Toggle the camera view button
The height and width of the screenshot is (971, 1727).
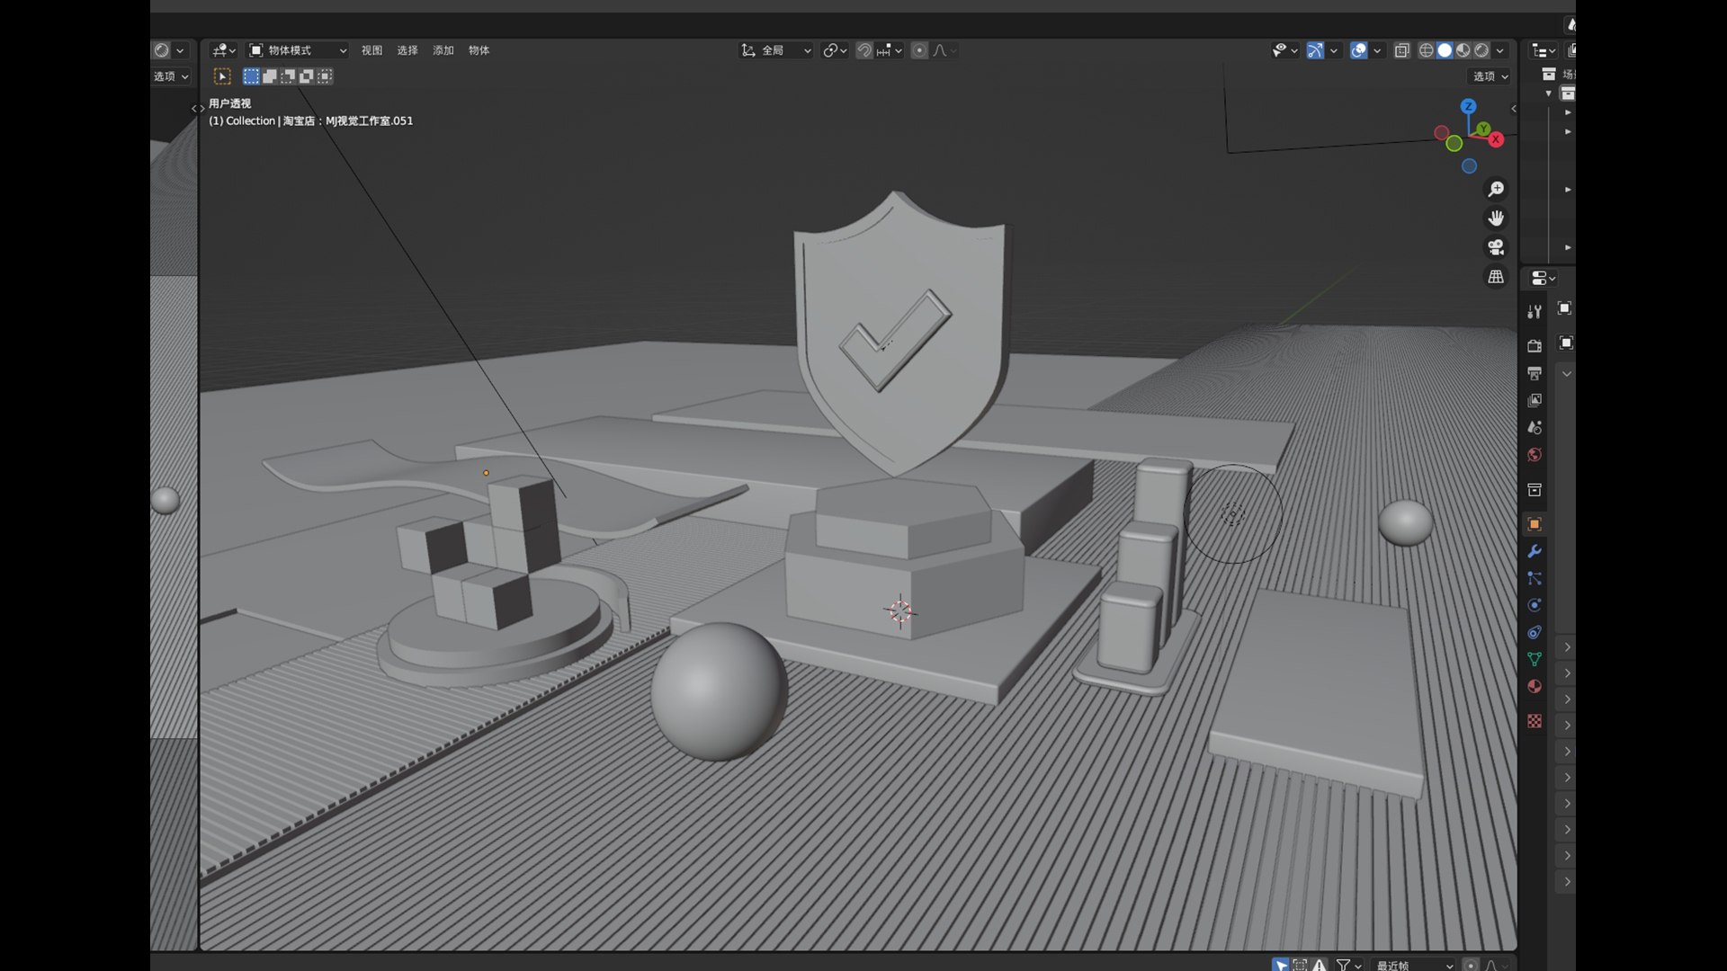click(1496, 247)
